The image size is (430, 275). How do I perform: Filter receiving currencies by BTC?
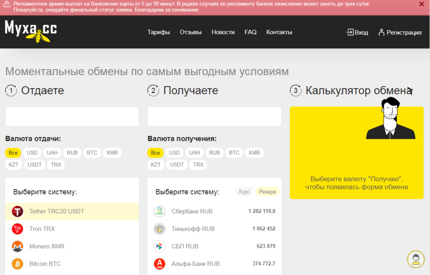click(x=234, y=153)
